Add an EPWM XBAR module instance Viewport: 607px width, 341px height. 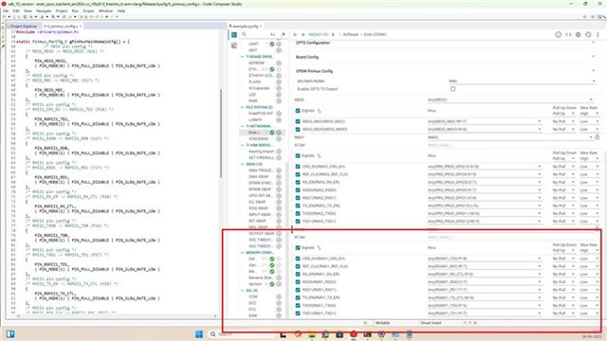pos(279,189)
